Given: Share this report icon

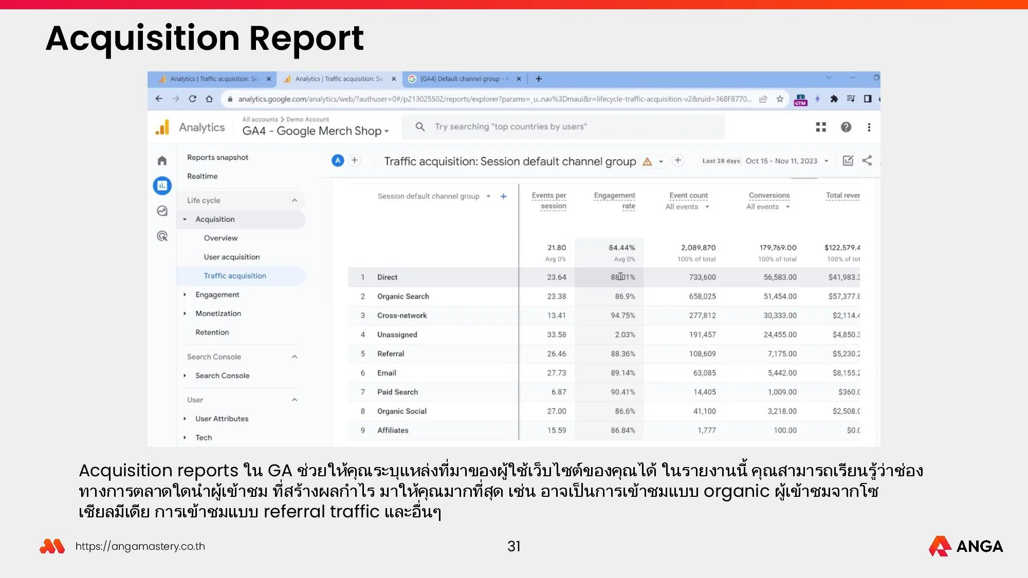Looking at the screenshot, I should [867, 160].
